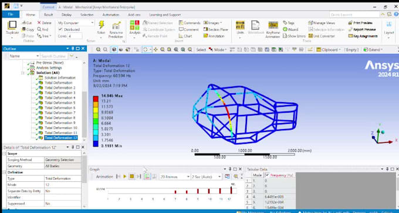Open Resource Prediction

coord(116,29)
